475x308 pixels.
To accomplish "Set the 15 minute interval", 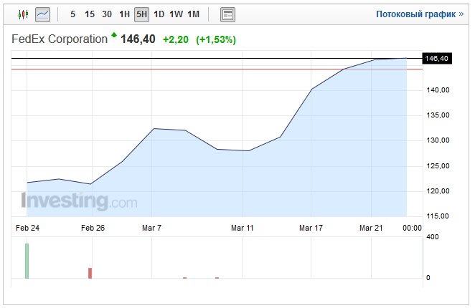I will (x=90, y=14).
